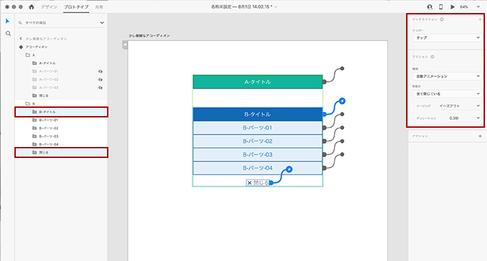Open the destination dropdown 全て閉じている
Image resolution: width=487 pixels, height=261 pixels.
(447, 93)
